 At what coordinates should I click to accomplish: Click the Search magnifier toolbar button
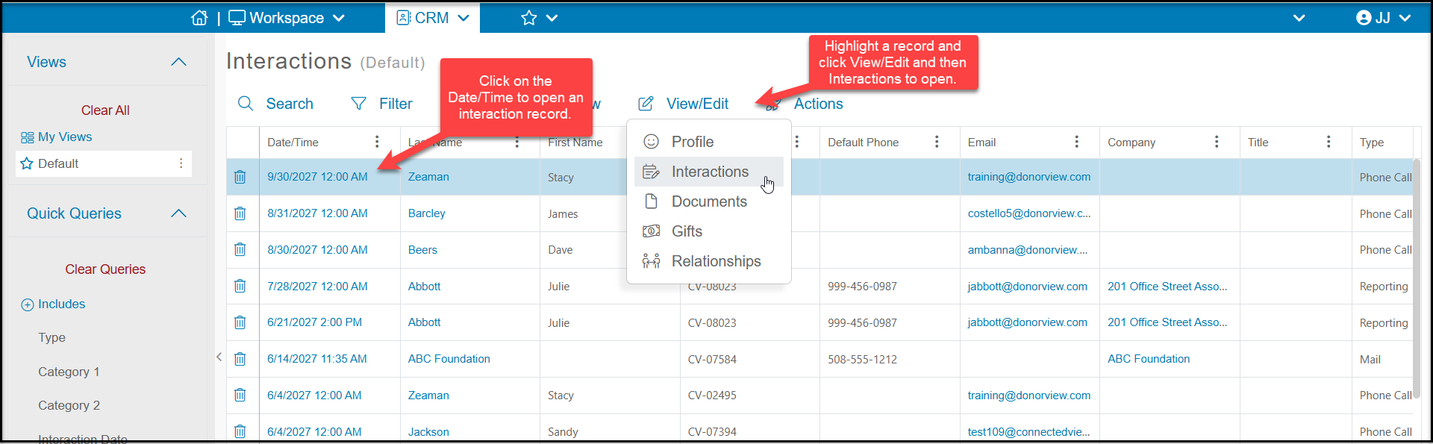(275, 104)
